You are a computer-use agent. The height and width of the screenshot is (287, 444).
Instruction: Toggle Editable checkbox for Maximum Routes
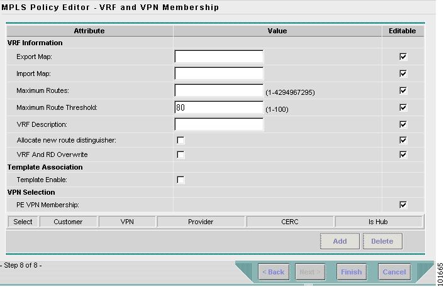click(403, 90)
